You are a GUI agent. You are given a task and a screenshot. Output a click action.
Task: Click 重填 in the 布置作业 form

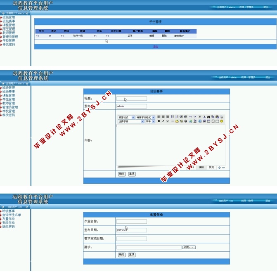coord(132,255)
